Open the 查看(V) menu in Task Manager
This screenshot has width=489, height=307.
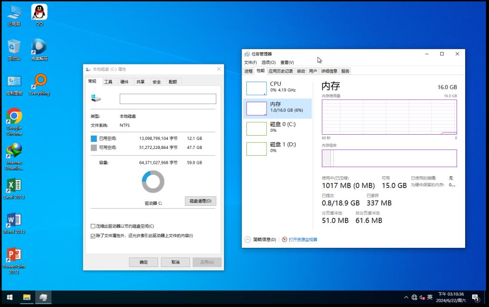[287, 63]
